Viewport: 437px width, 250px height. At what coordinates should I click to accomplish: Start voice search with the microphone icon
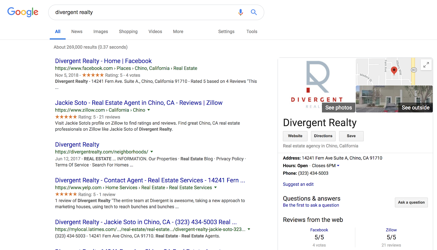[241, 12]
